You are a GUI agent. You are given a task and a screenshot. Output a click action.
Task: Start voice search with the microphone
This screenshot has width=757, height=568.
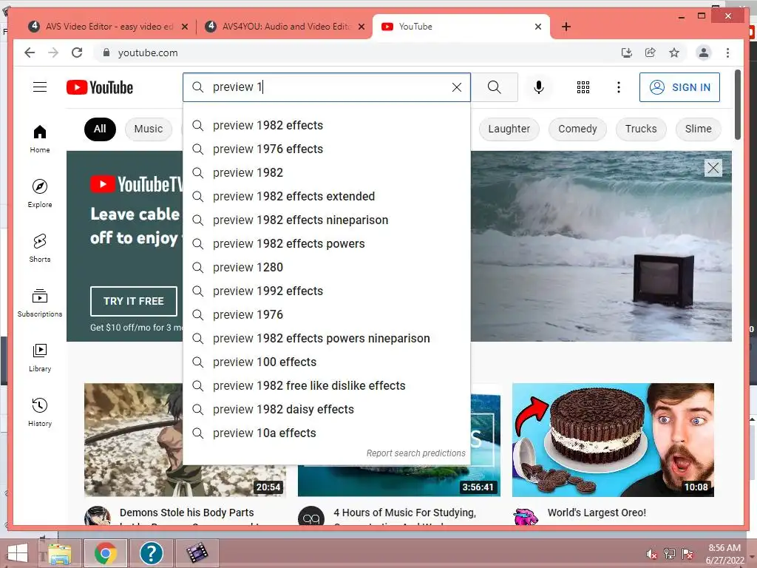point(539,87)
